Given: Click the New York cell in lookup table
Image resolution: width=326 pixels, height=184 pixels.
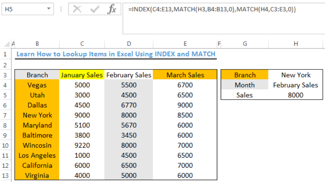Looking at the screenshot, I should point(296,75).
